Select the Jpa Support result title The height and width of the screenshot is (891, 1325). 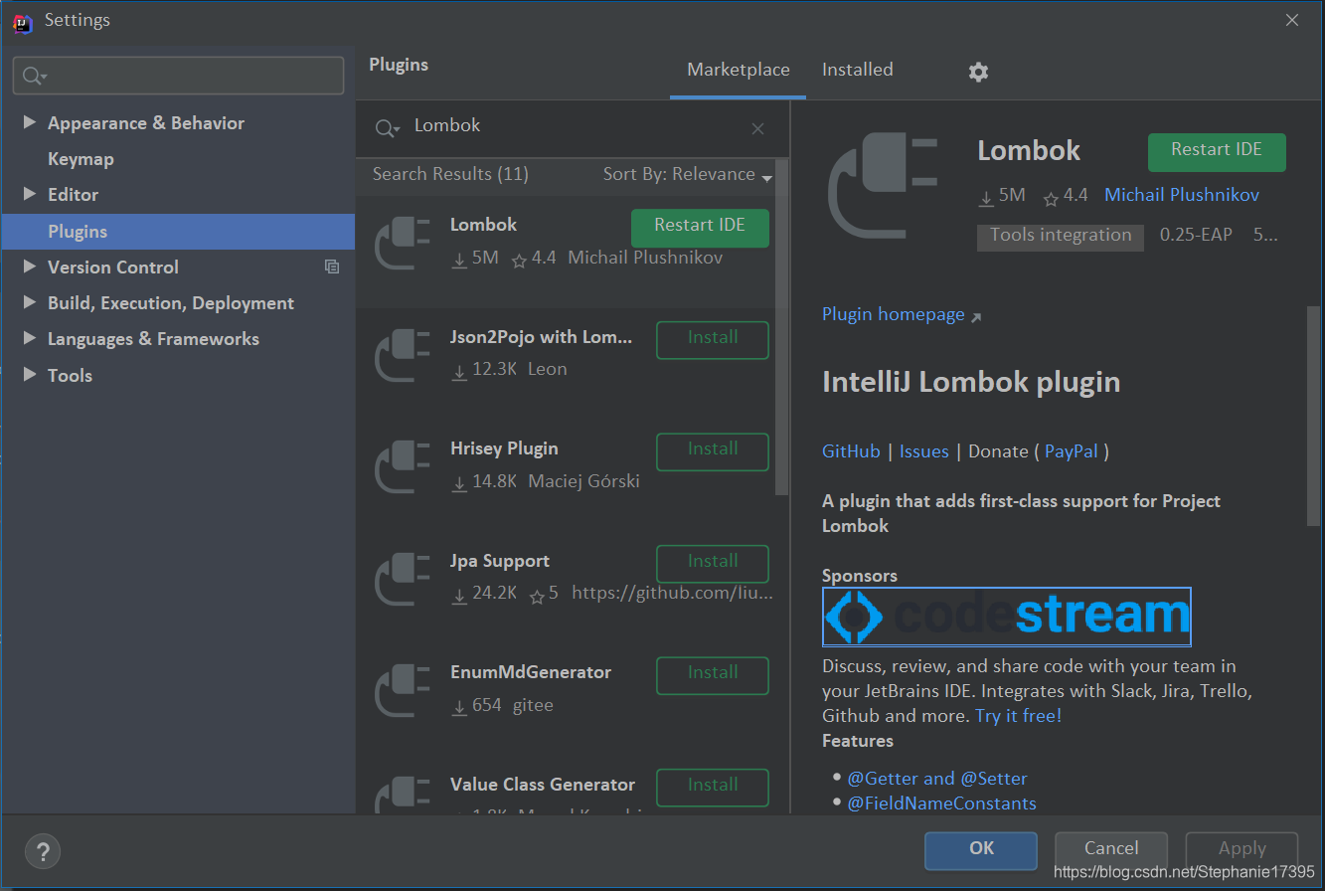[500, 562]
